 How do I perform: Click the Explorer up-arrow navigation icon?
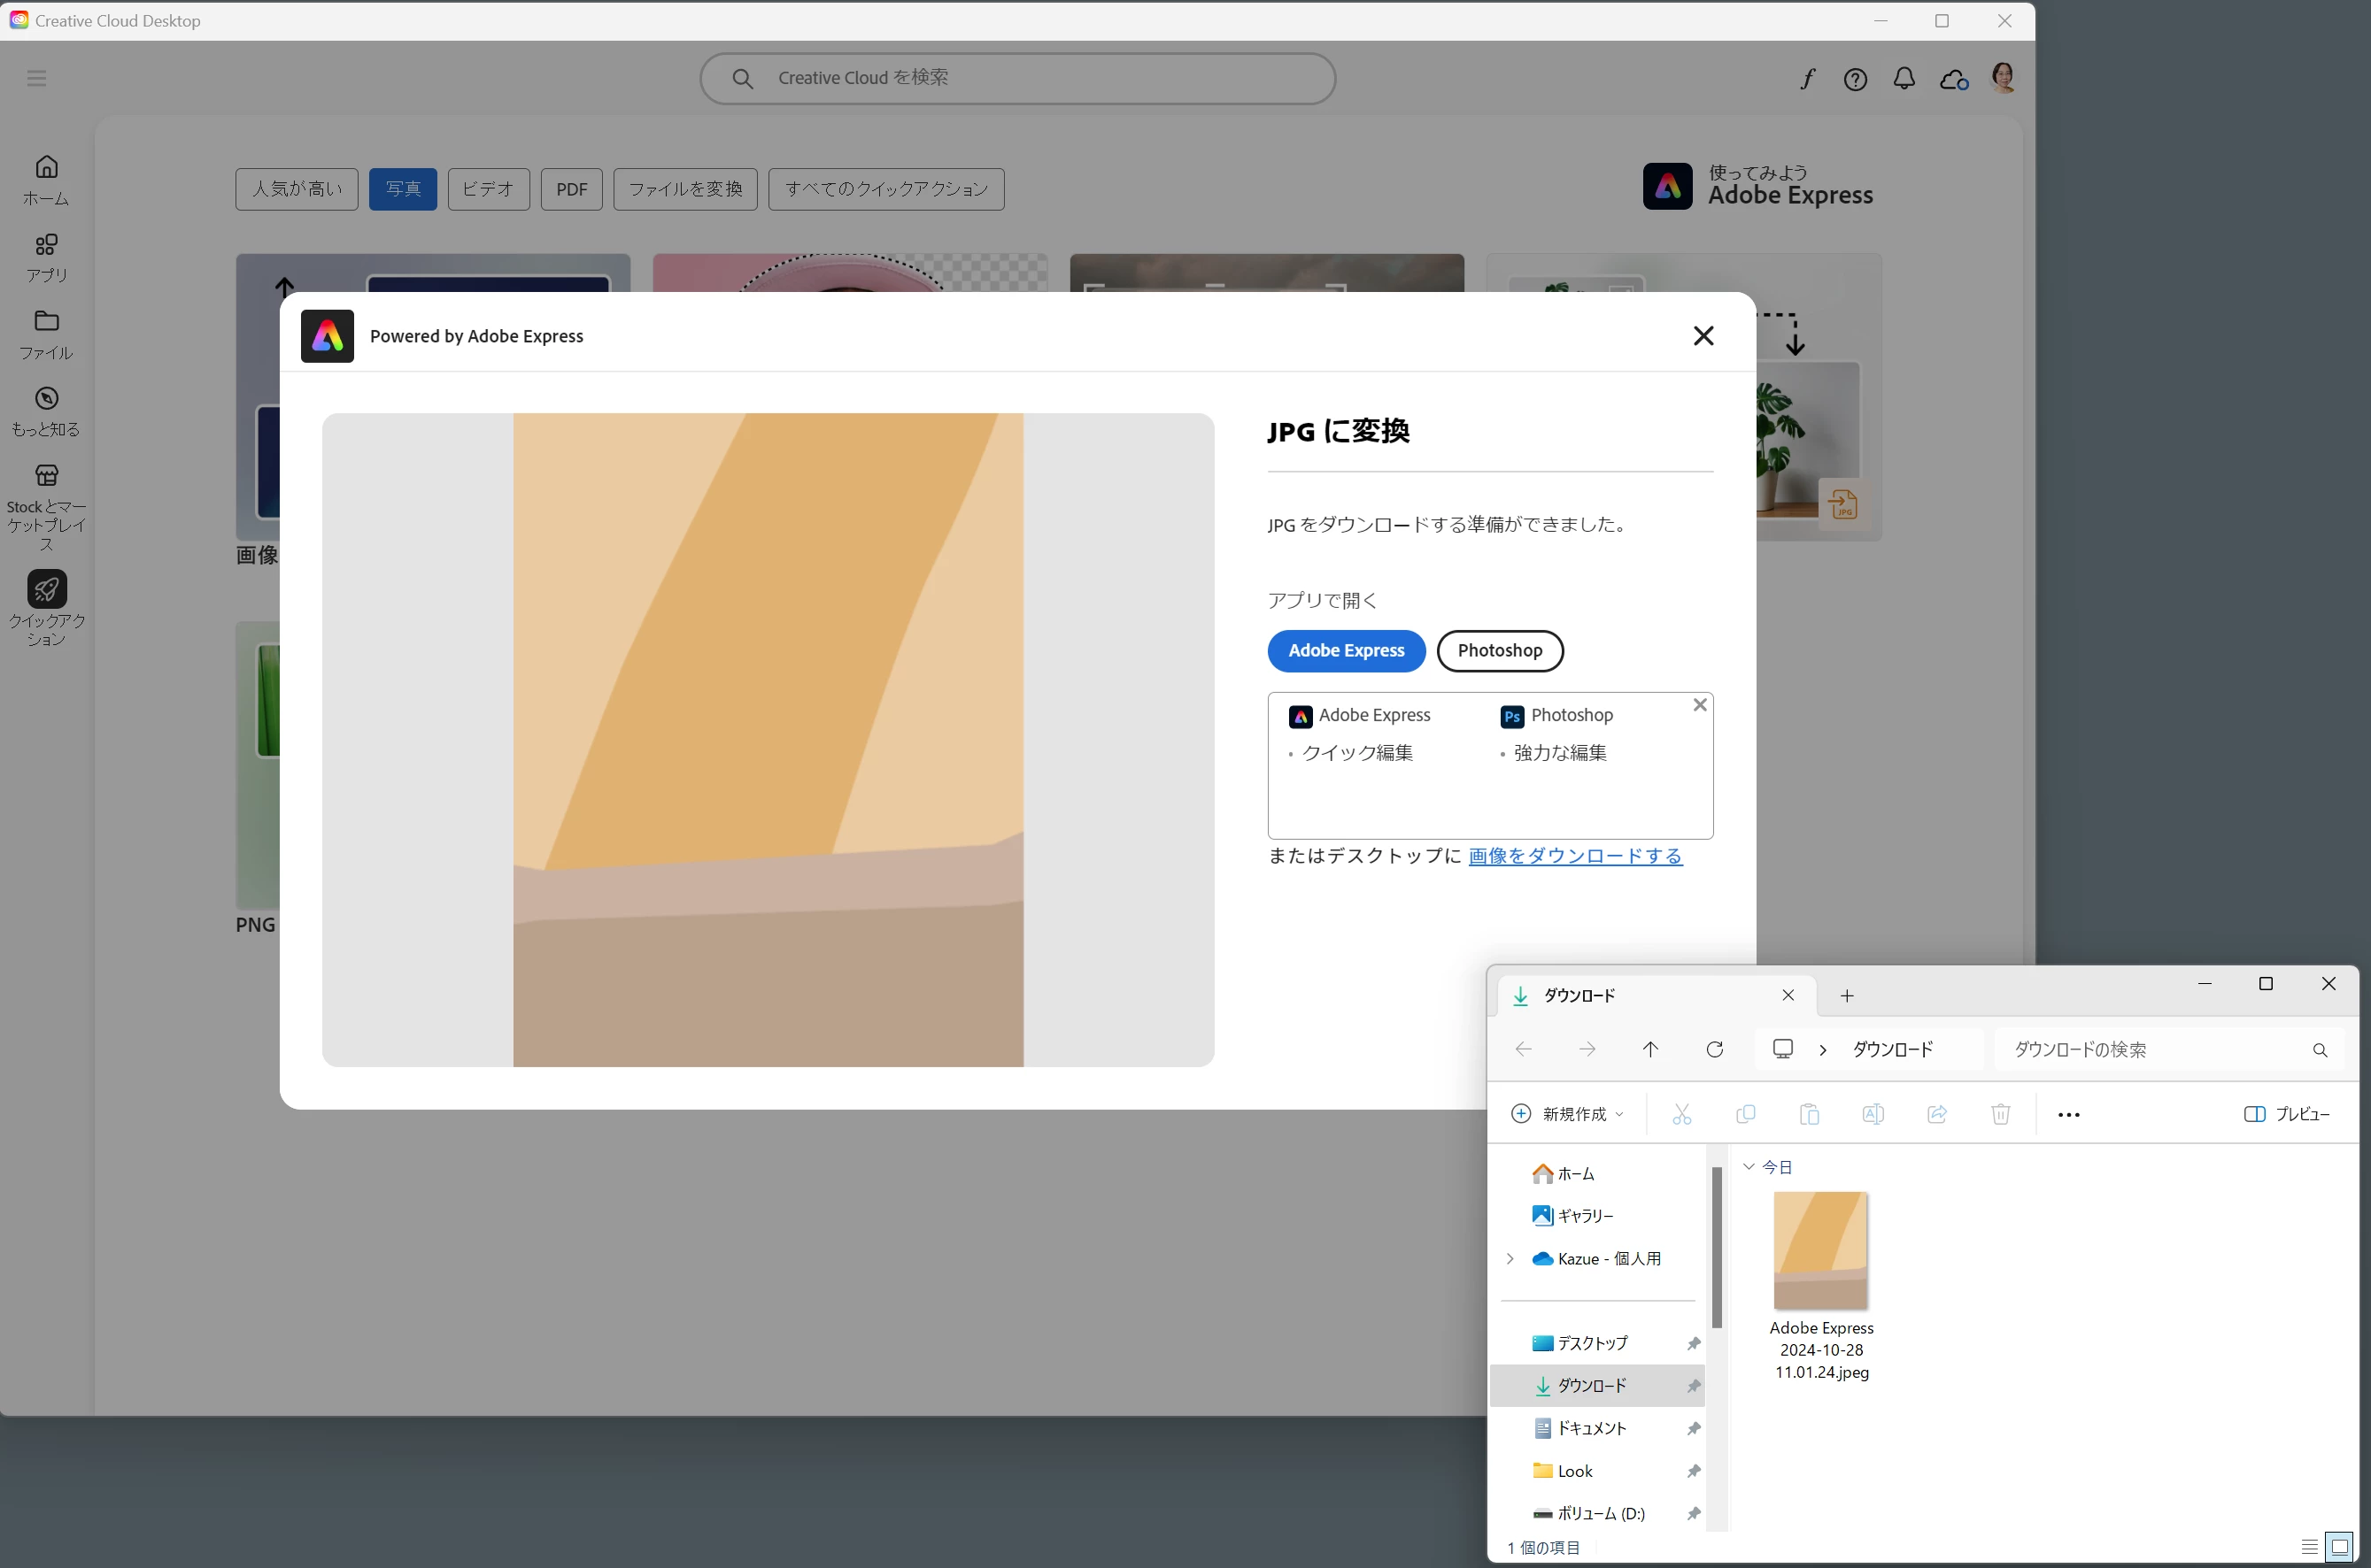pos(1649,1049)
